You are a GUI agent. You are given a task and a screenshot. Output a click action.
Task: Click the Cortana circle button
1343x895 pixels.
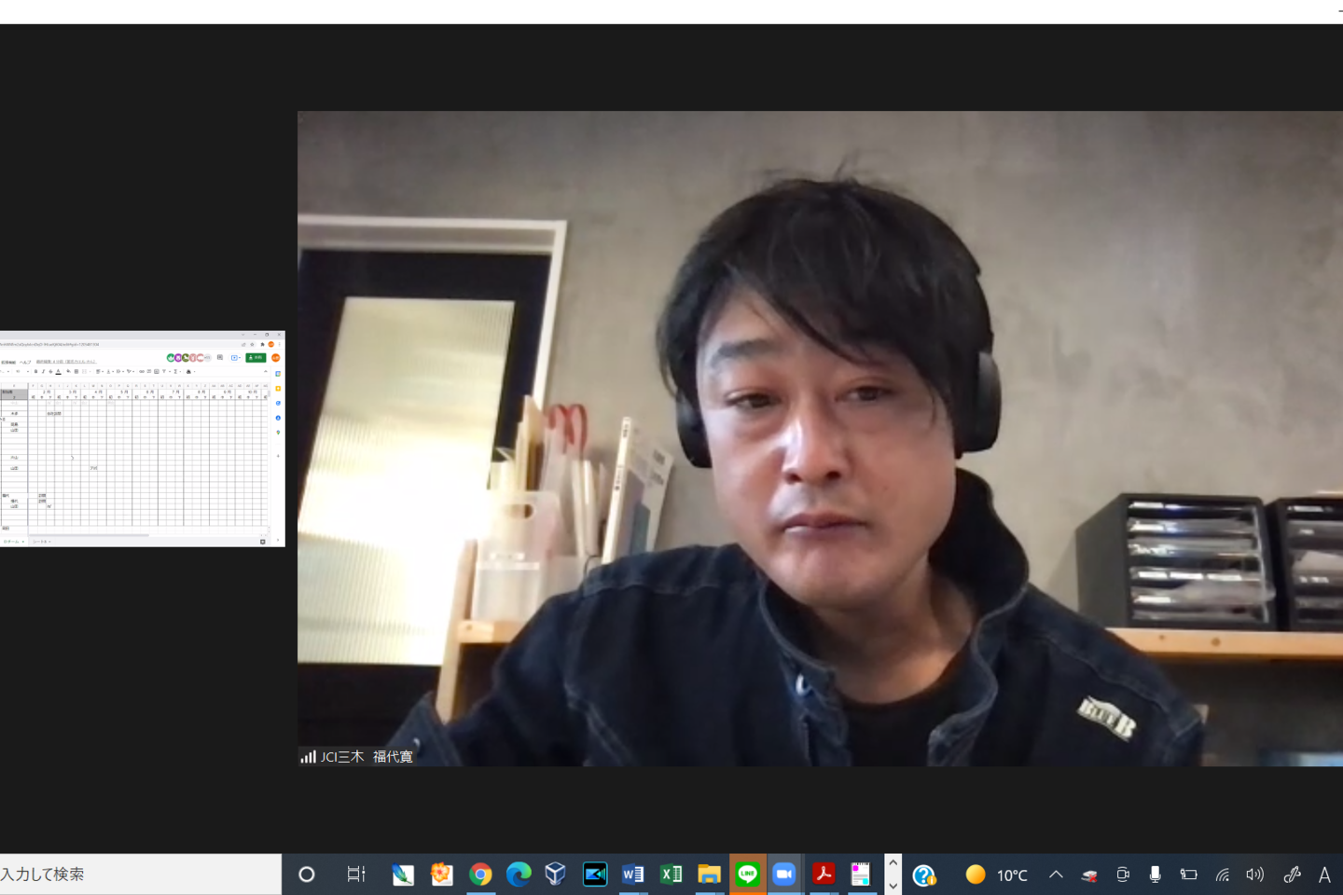pos(306,874)
